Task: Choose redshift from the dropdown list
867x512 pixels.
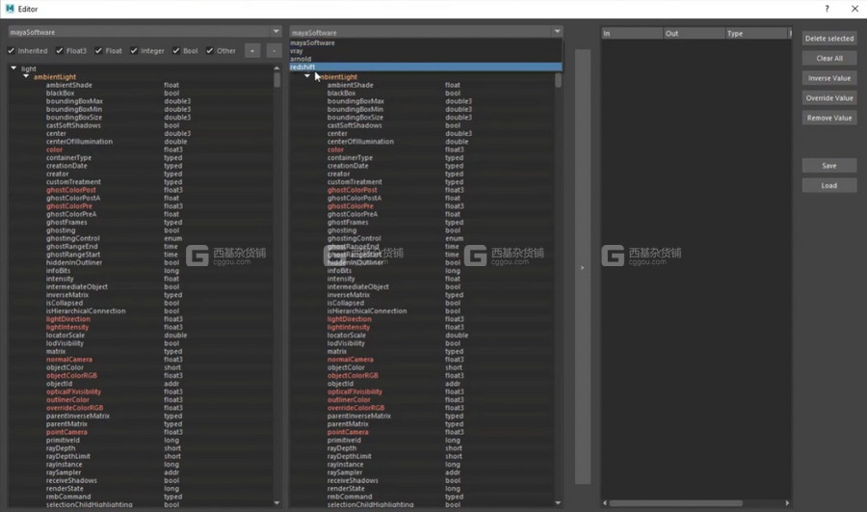Action: pos(426,67)
